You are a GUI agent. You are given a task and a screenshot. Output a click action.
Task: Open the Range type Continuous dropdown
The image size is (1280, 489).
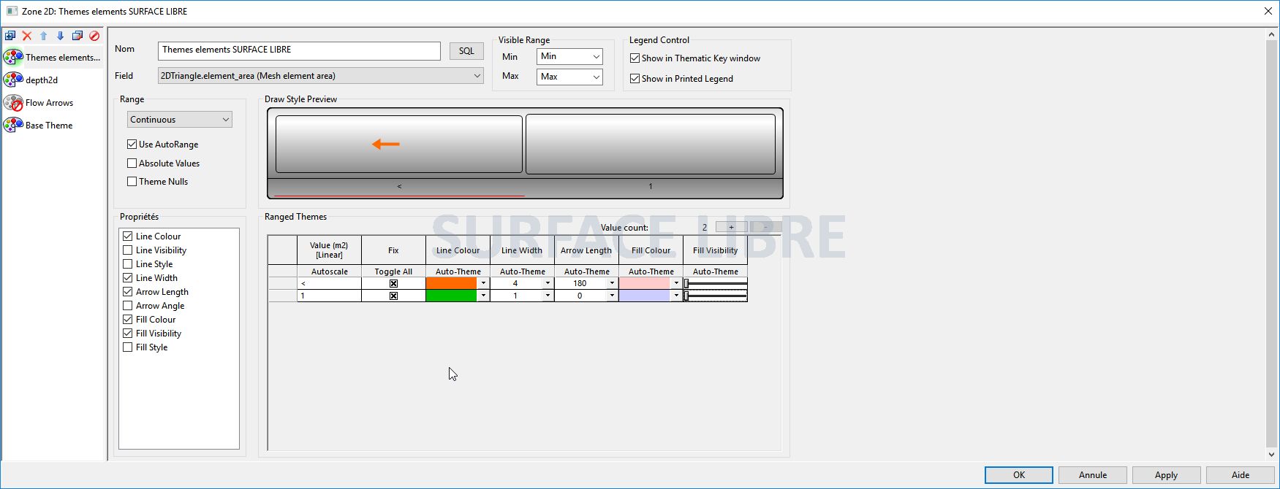[x=180, y=120]
